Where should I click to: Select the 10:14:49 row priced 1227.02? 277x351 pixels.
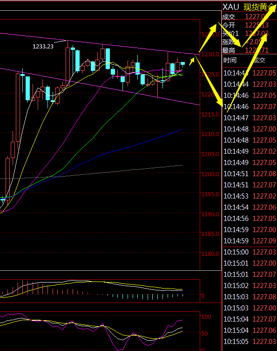(x=250, y=151)
